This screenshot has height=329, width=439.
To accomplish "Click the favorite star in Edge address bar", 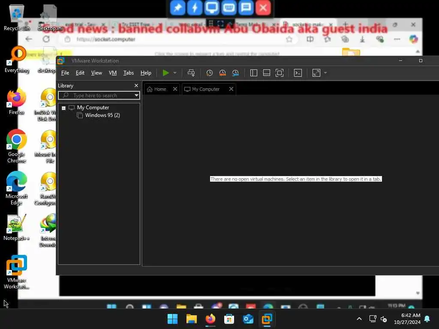I will [289, 39].
